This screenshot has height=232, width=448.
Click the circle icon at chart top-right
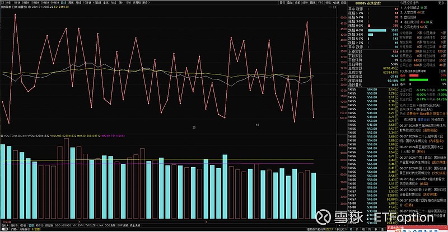click(330, 7)
